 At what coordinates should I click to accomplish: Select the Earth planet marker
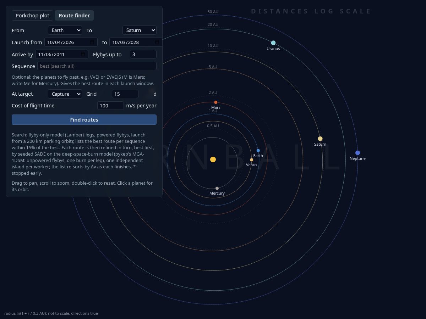tap(258, 151)
